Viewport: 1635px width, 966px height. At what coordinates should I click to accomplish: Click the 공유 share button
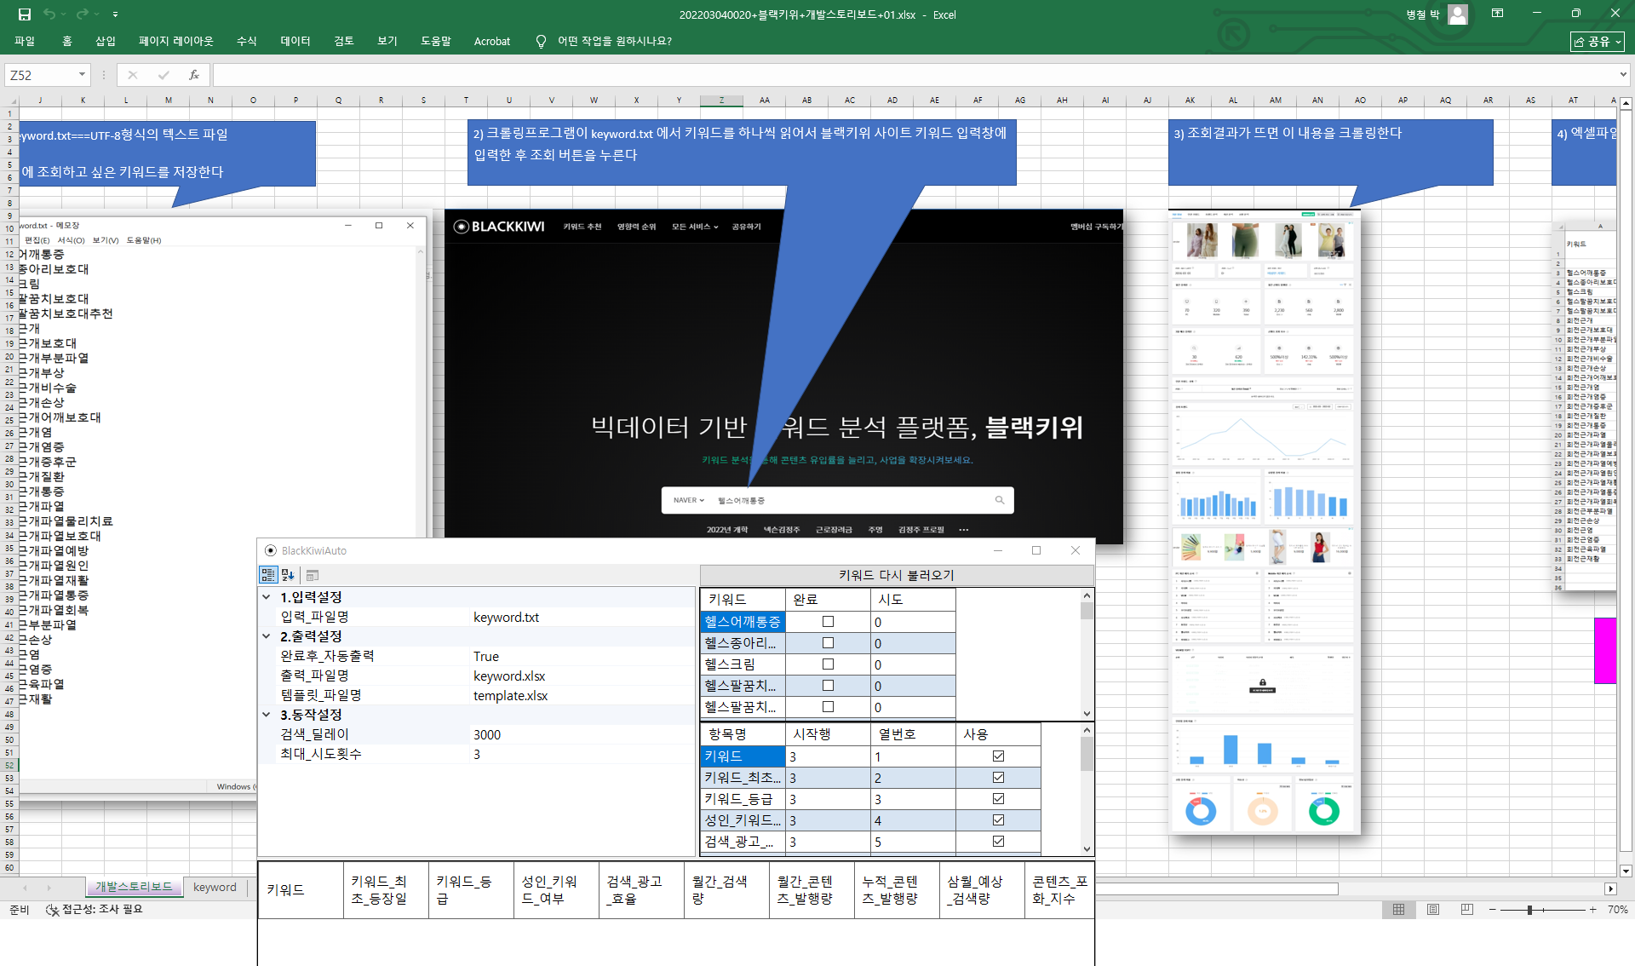point(1597,41)
